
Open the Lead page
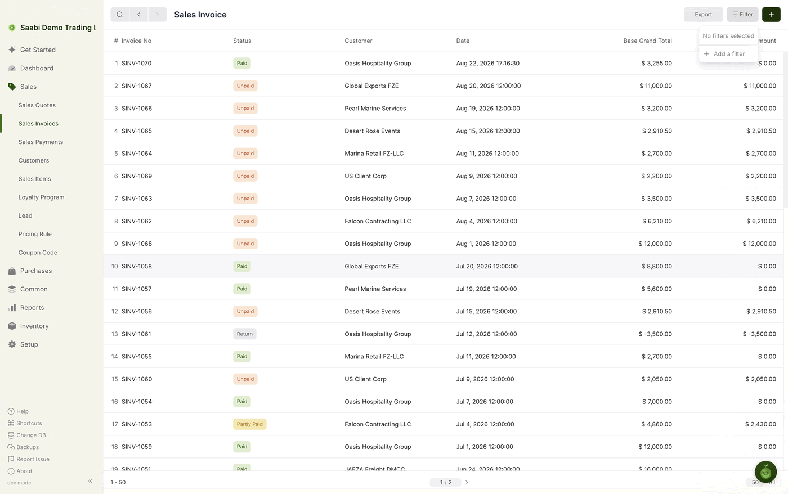point(25,215)
